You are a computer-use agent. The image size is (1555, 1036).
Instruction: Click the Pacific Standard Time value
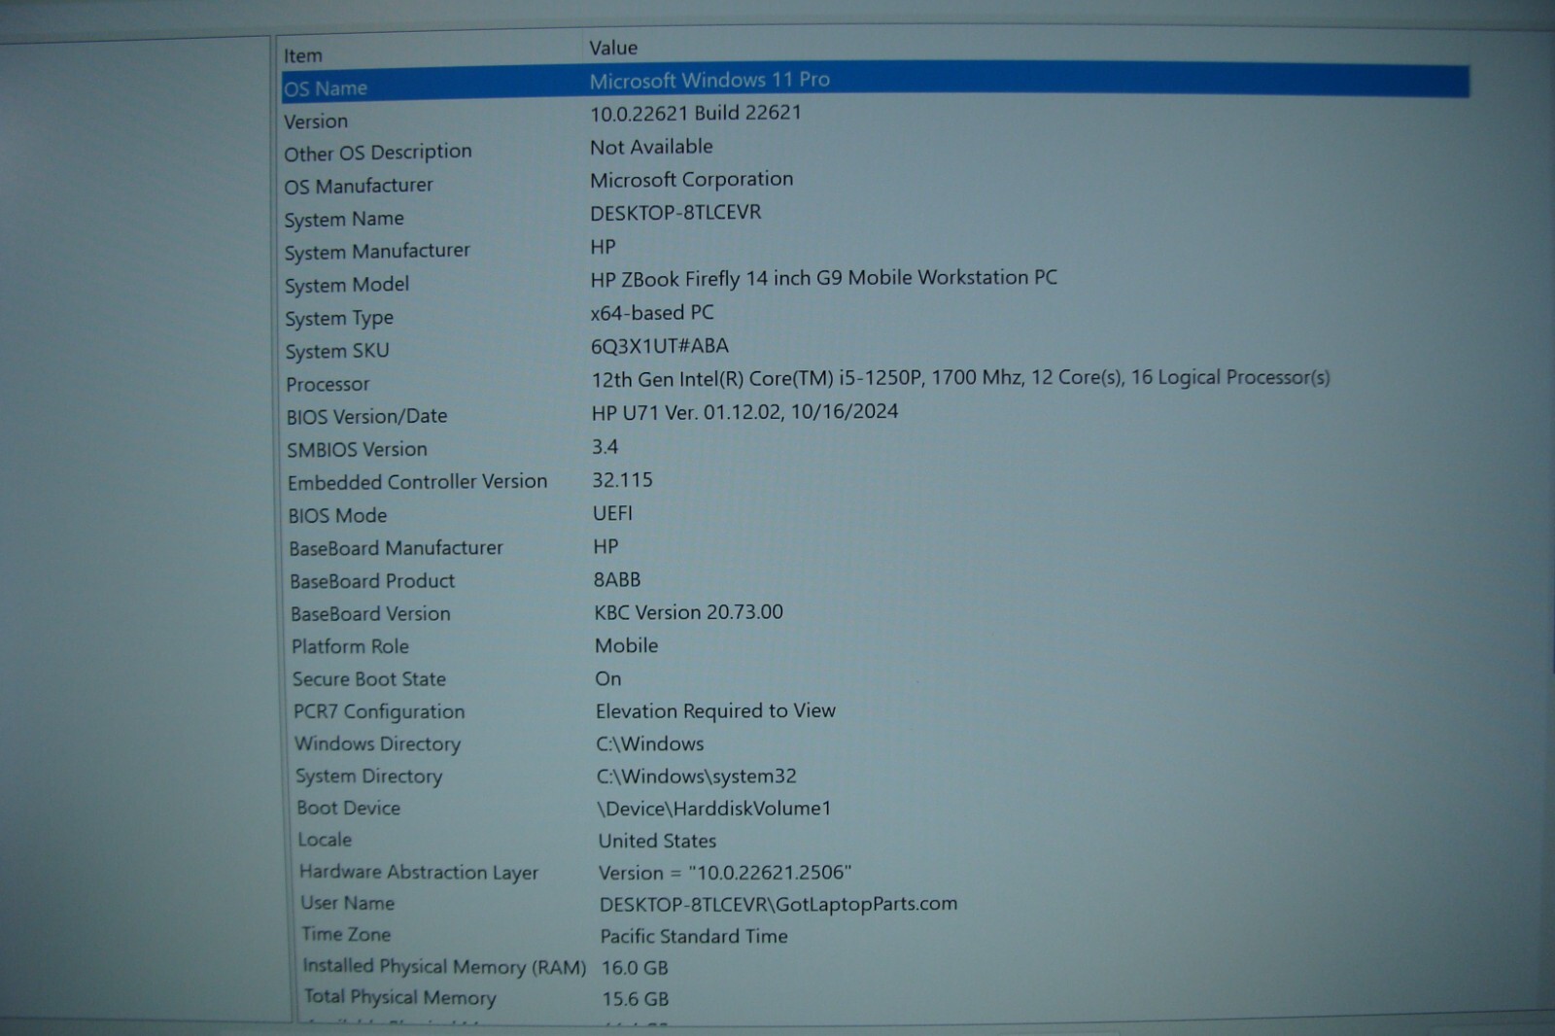(694, 937)
